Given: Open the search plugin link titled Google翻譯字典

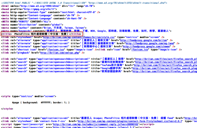Looking at the screenshot, I should [165, 68].
